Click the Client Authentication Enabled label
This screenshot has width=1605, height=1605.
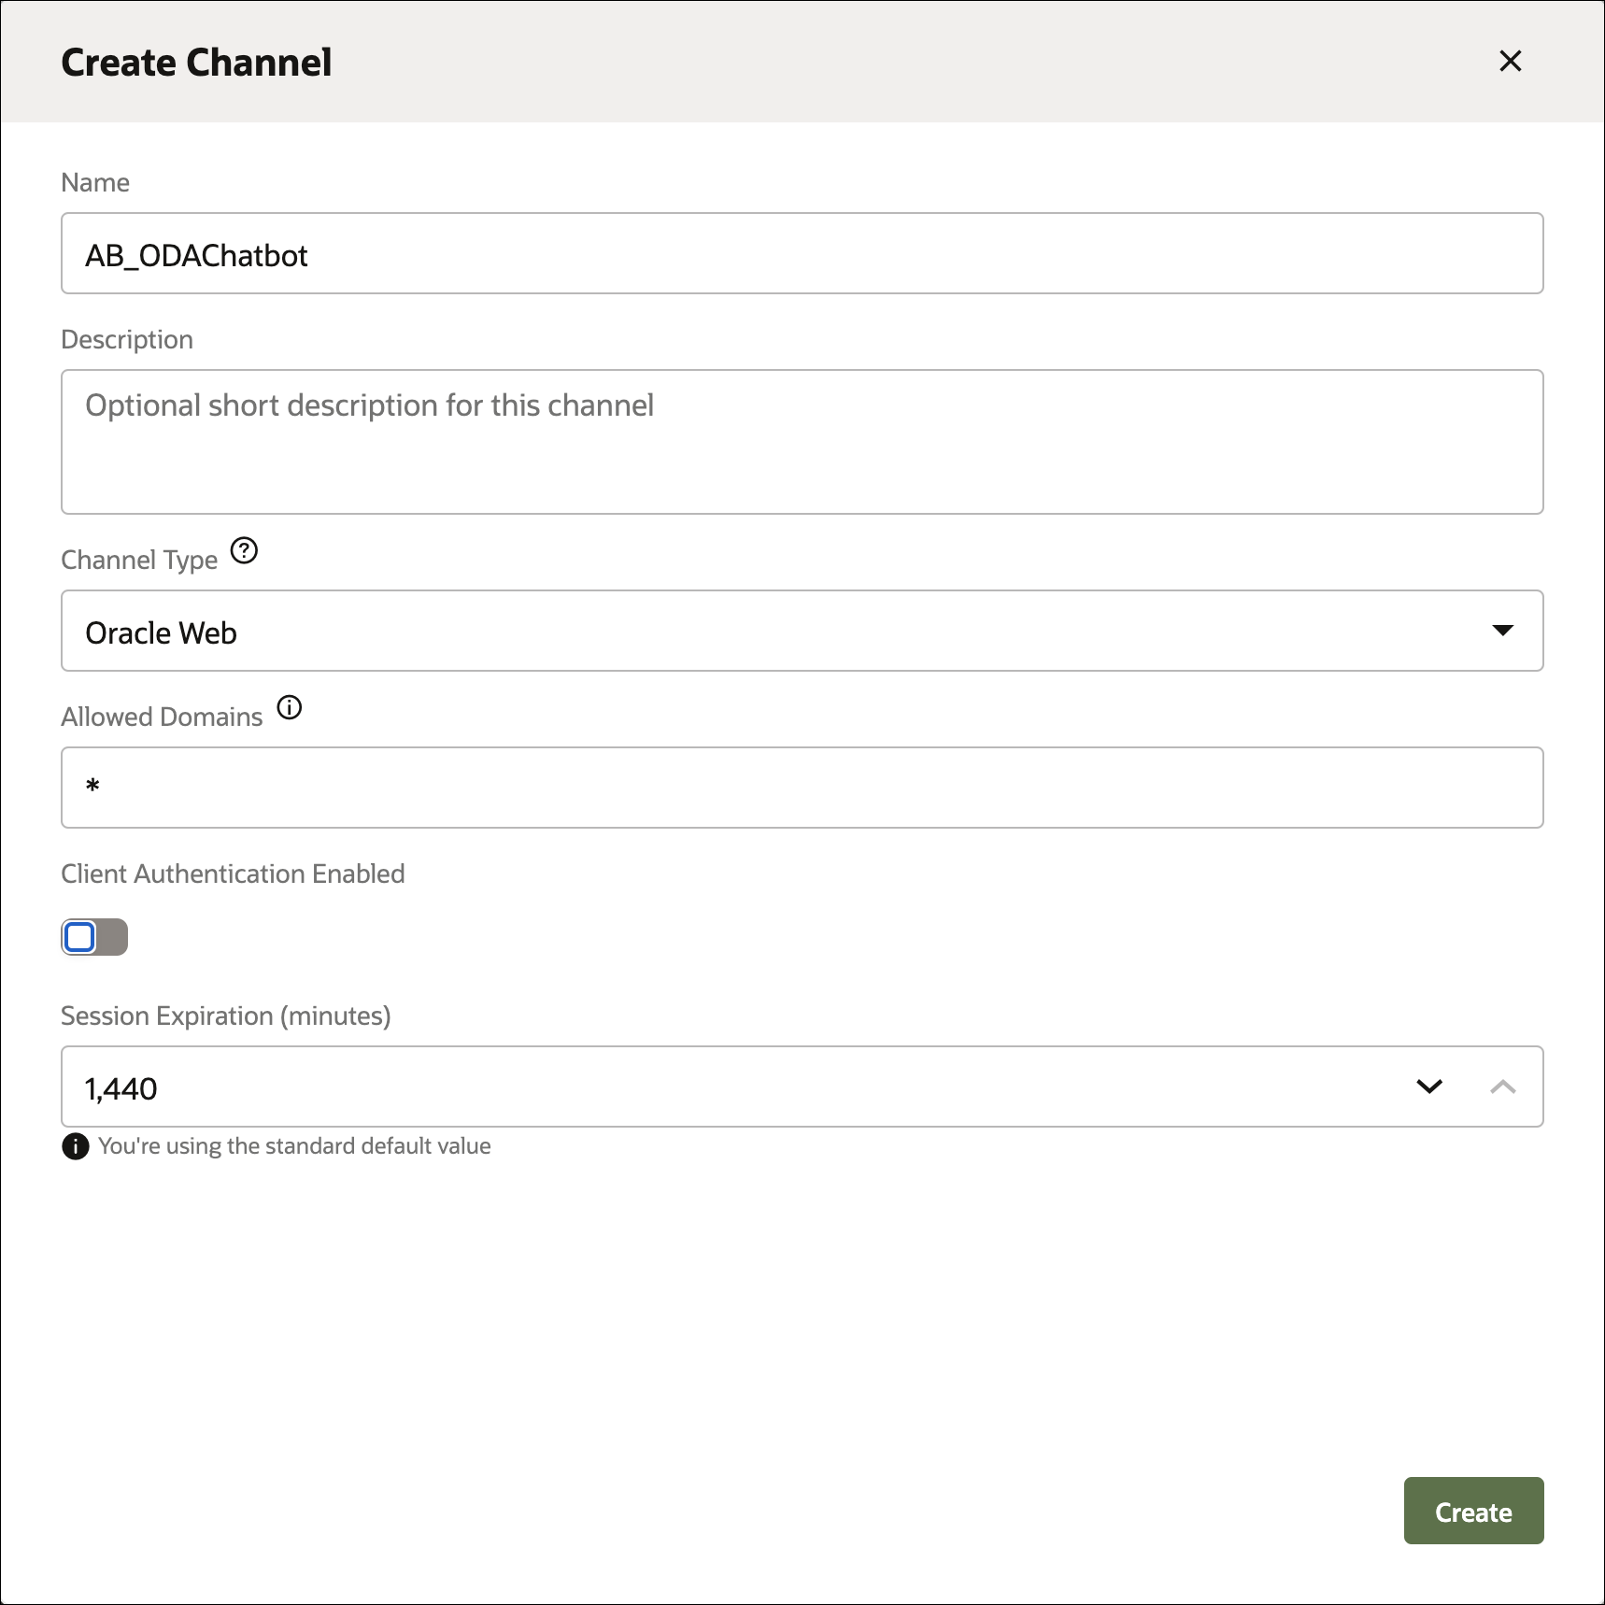[233, 874]
